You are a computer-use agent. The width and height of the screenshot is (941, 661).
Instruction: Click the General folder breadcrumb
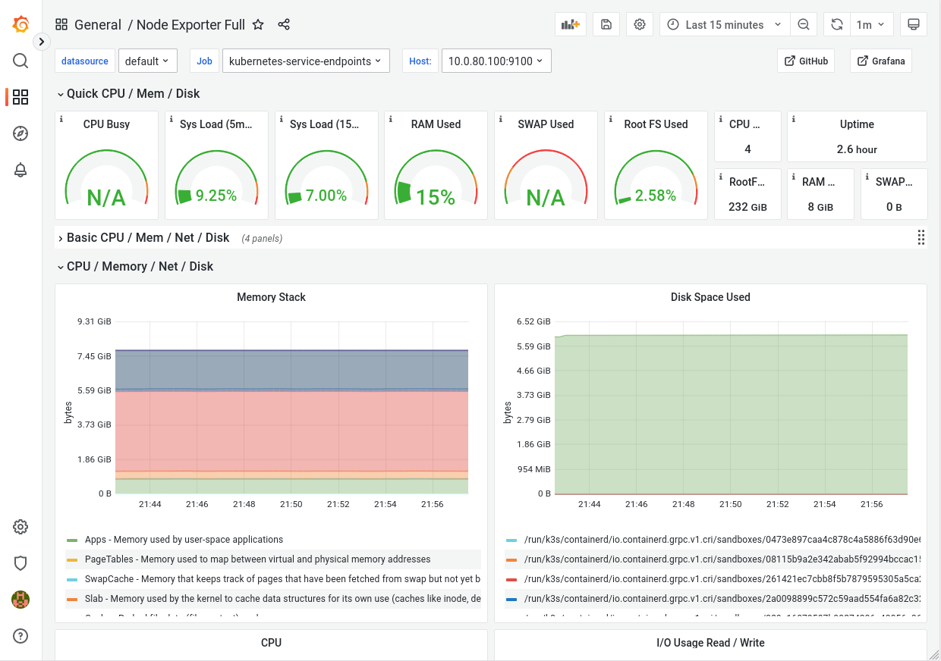pyautogui.click(x=98, y=24)
